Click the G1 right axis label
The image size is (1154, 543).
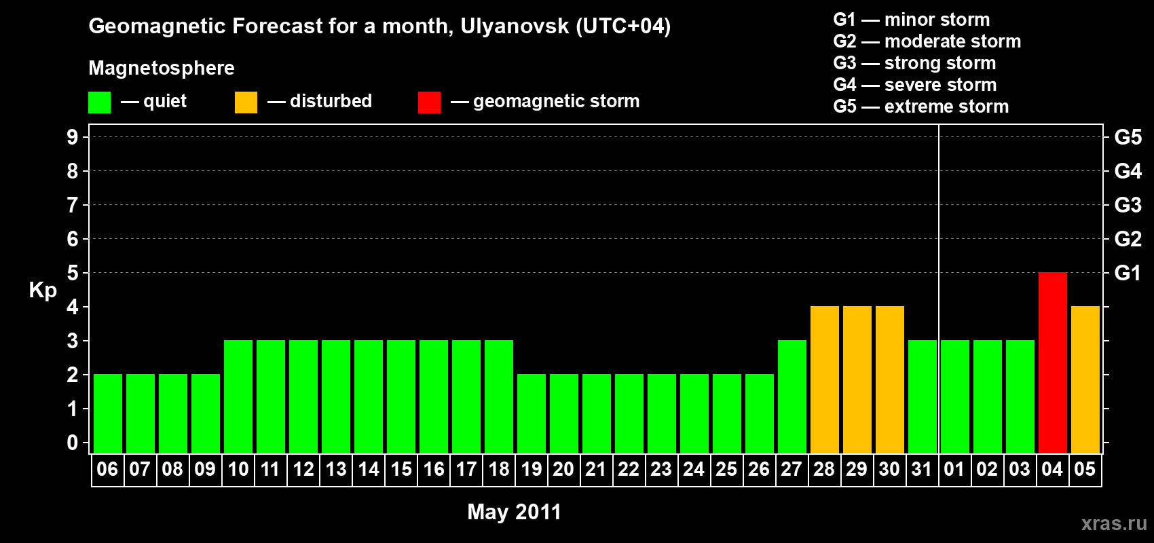point(1128,273)
